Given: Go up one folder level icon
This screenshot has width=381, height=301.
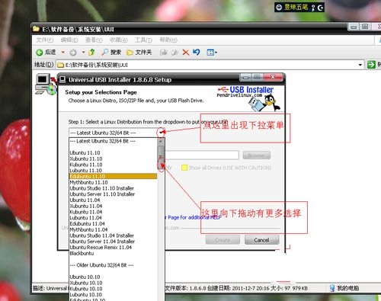Looking at the screenshot, I should (91, 53).
